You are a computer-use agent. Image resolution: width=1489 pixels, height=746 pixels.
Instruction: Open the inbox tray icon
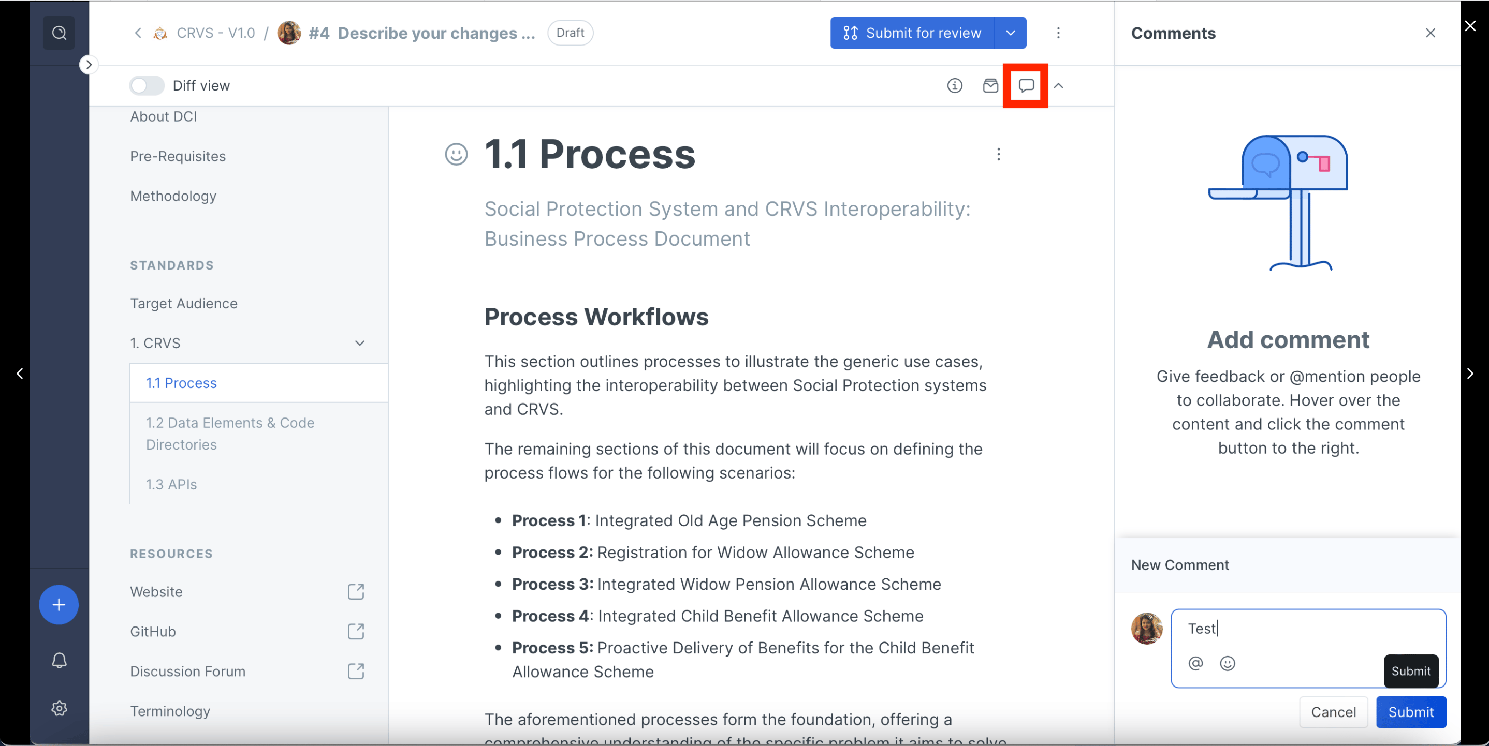click(x=990, y=85)
